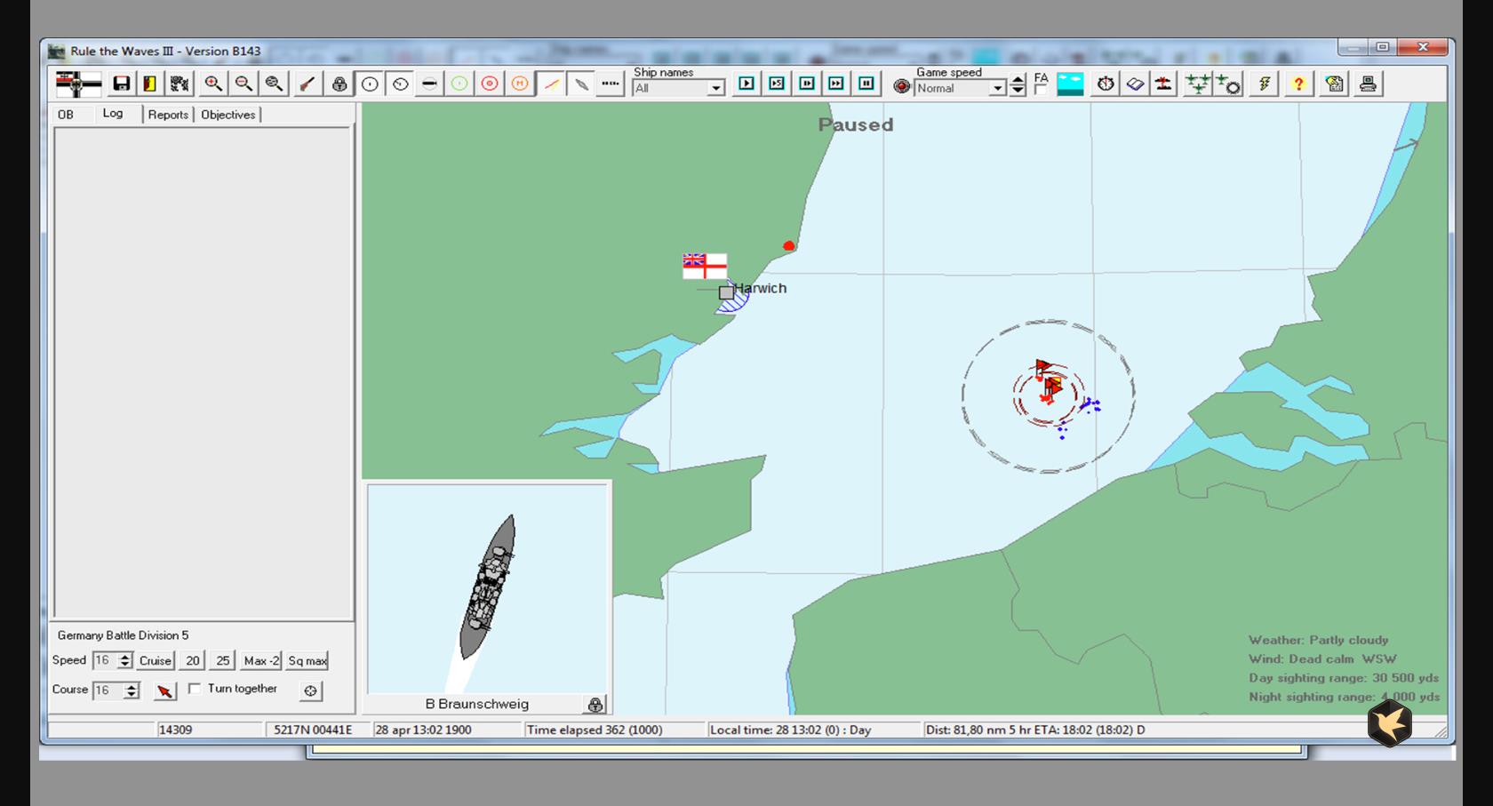Click the red and yellow exit door icon
Image resolution: width=1493 pixels, height=806 pixels.
pyautogui.click(x=150, y=84)
